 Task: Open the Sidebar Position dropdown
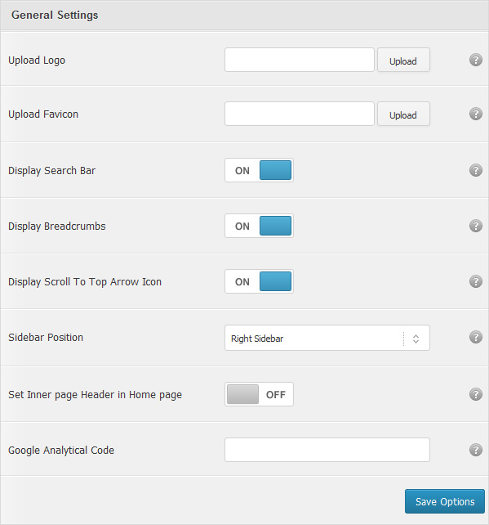(327, 338)
